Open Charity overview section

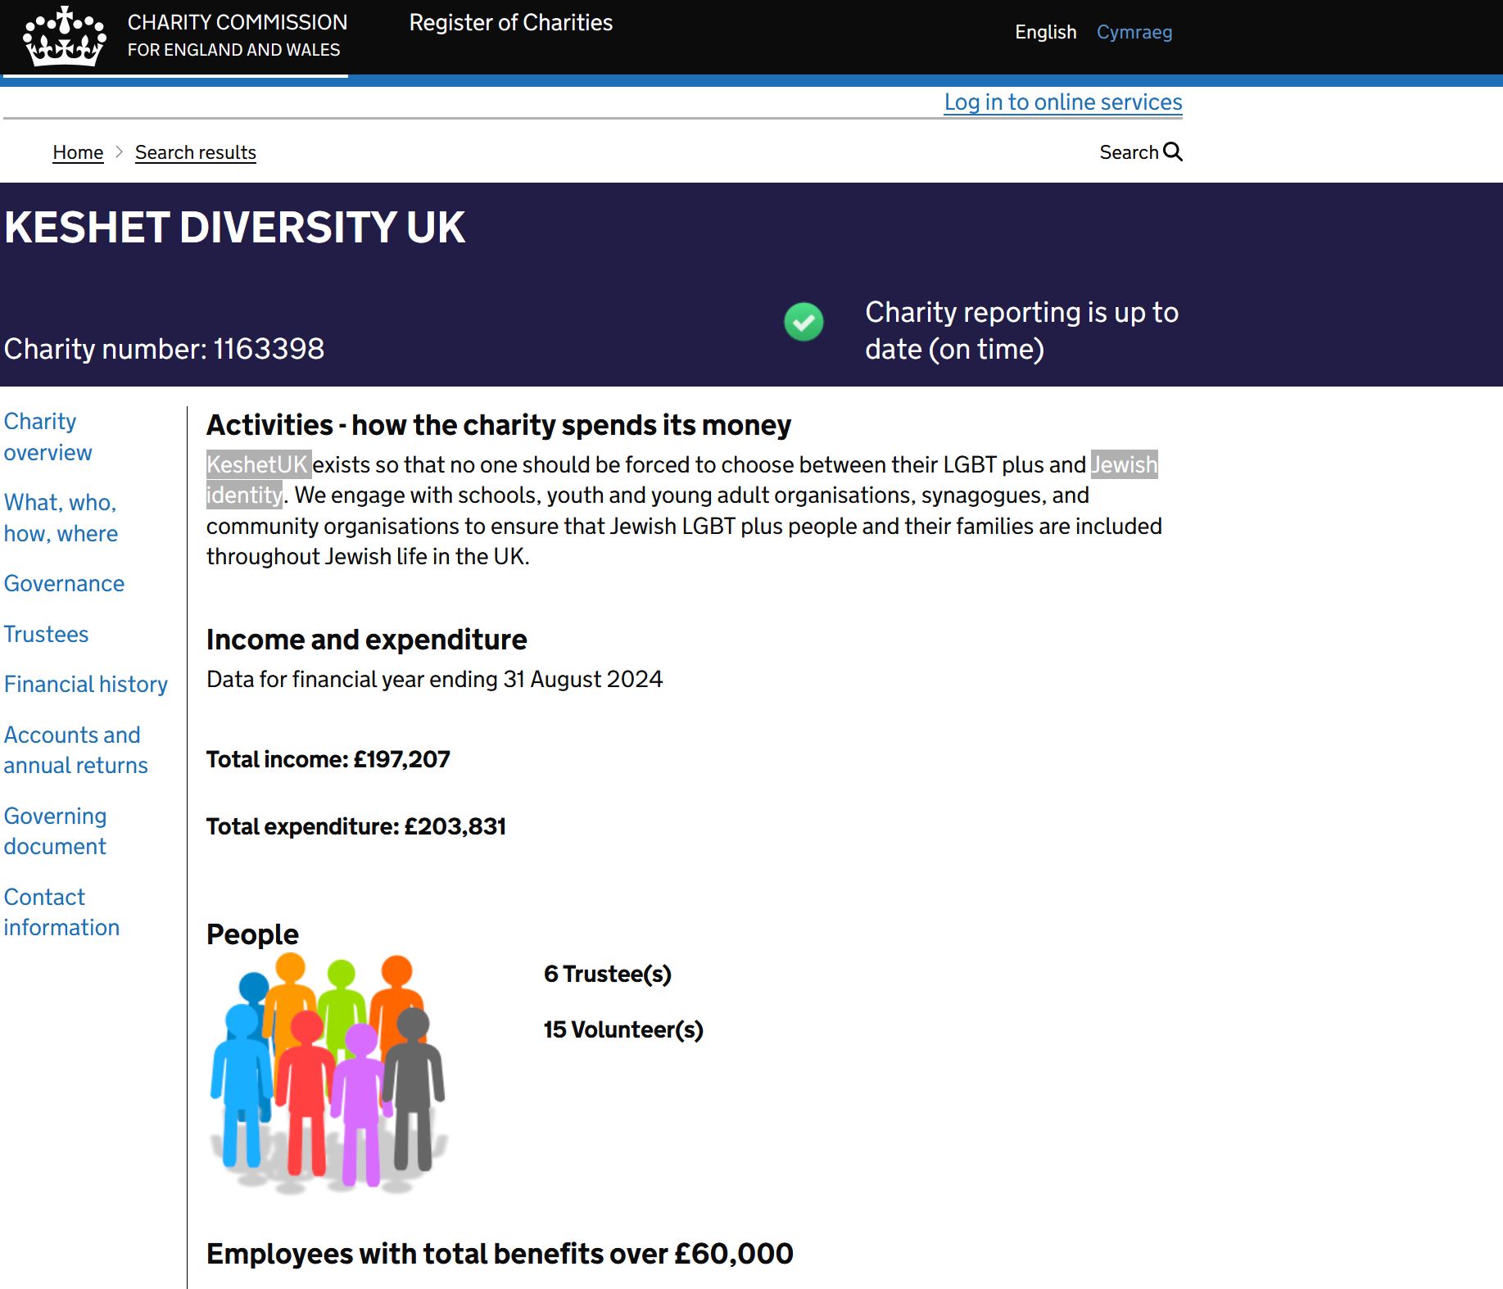pos(48,436)
